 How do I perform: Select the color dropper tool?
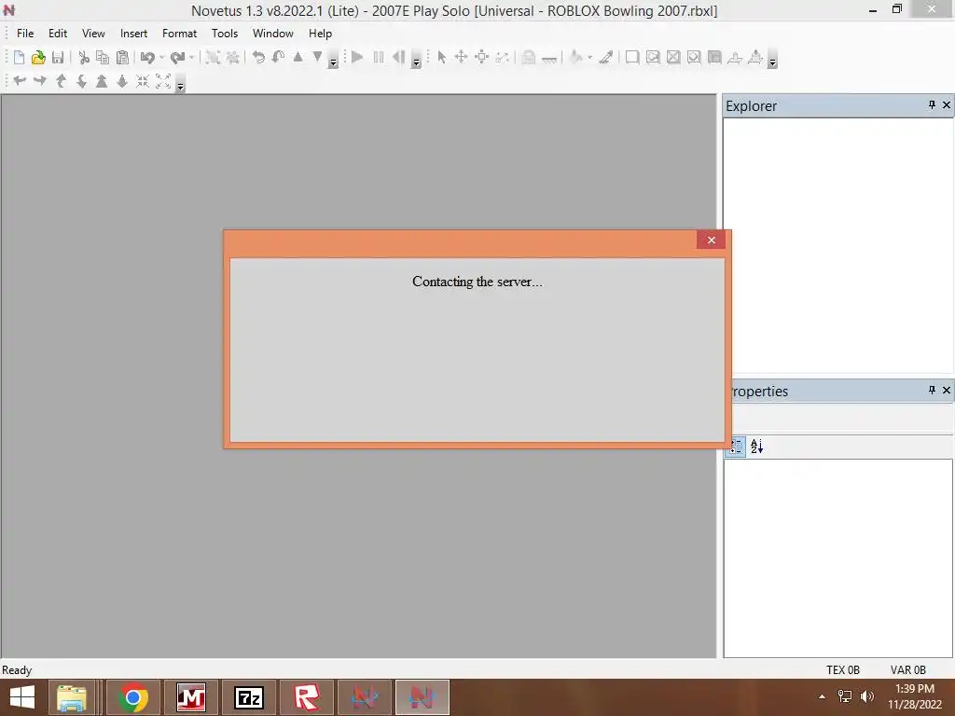[x=605, y=57]
